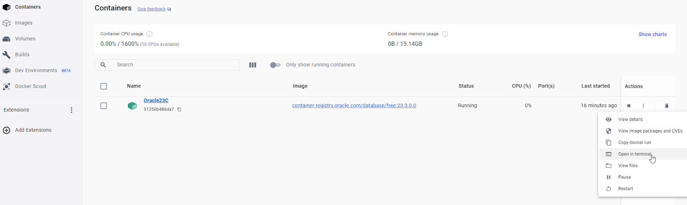Click the Docker Scout icon
Viewport: 687px width, 205px height.
point(6,87)
